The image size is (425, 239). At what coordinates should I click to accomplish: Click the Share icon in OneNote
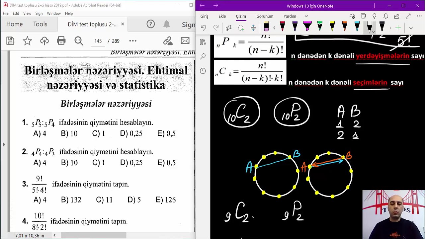click(x=397, y=16)
